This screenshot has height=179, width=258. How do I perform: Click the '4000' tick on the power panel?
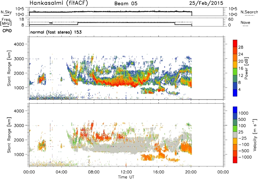pyautogui.click(x=19, y=44)
